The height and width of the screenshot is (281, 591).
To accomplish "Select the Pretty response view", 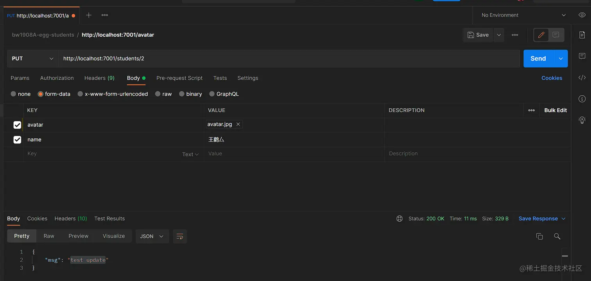I will coord(22,236).
